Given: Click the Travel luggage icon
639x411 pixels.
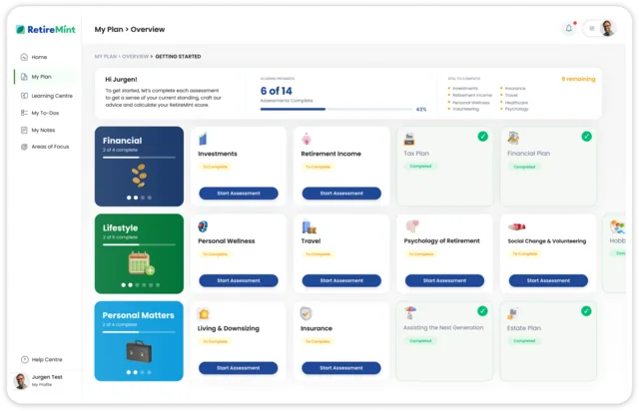Looking at the screenshot, I should [x=309, y=226].
